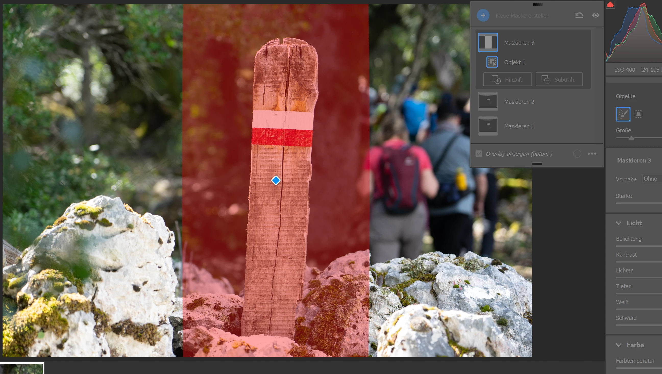Screen dimensions: 662x374
Task: Select the Maskieren 1 mask entry
Action: [x=519, y=126]
